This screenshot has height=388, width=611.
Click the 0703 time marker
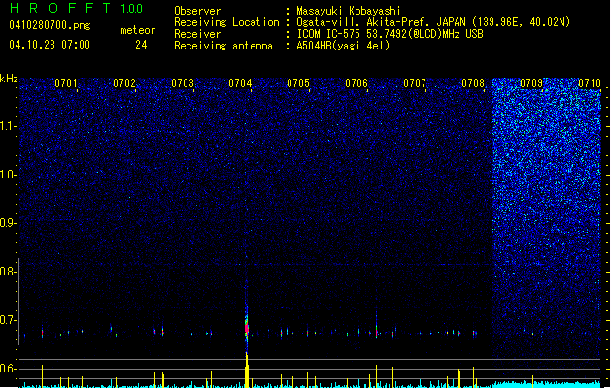click(x=183, y=83)
